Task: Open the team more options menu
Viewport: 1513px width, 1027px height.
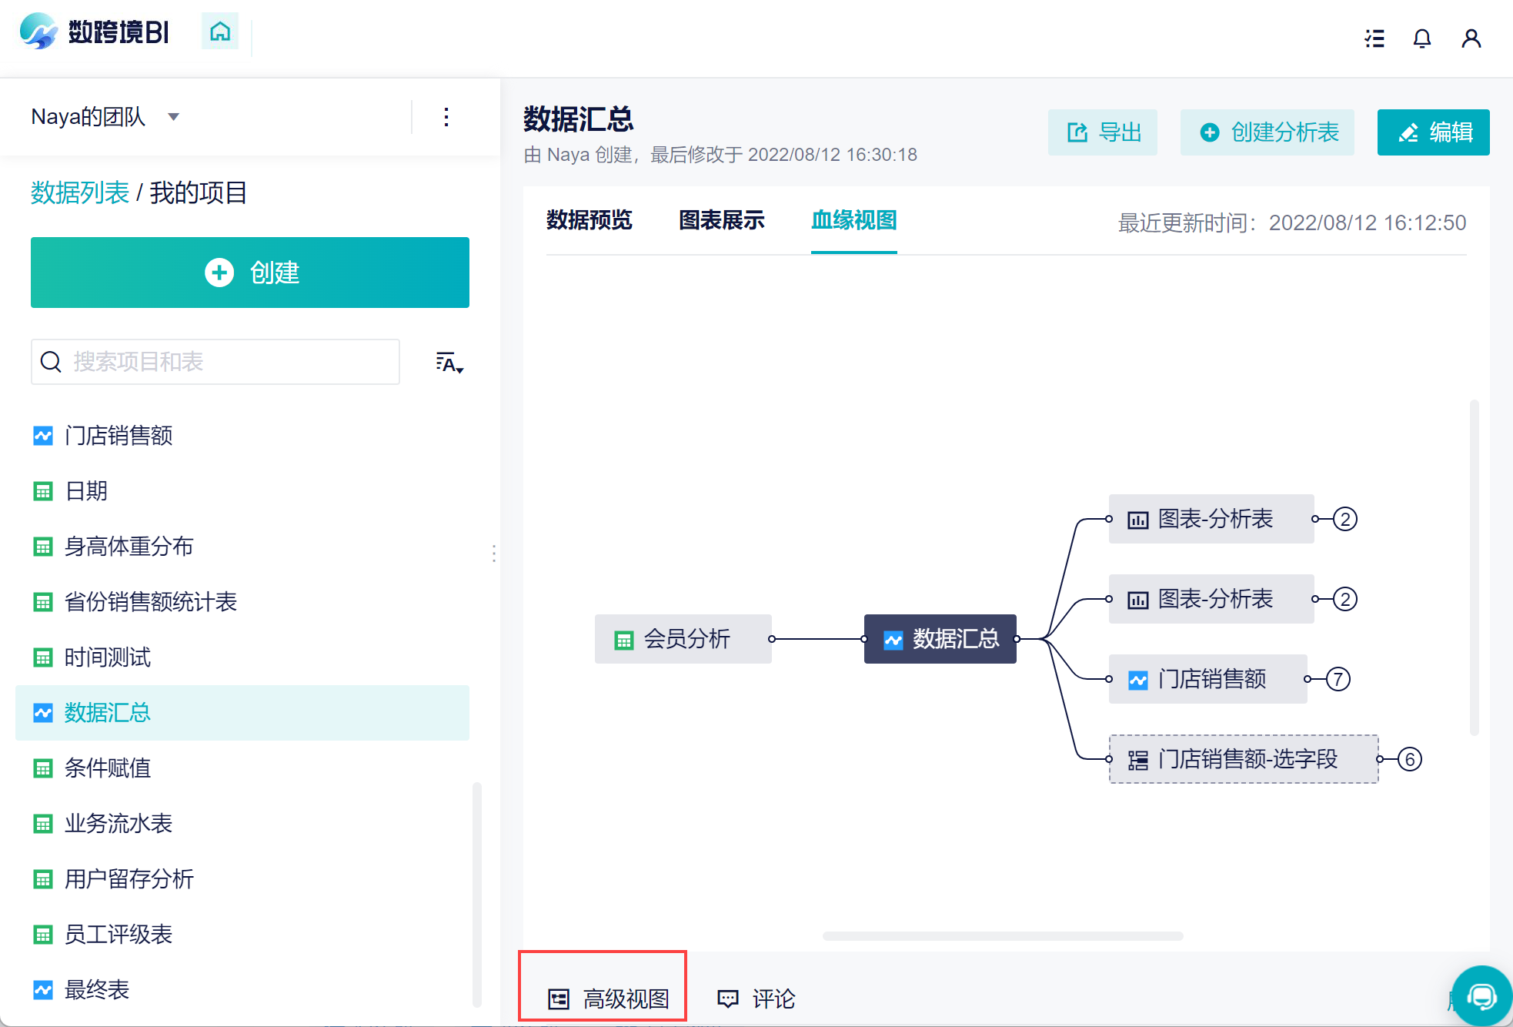Action: (446, 117)
